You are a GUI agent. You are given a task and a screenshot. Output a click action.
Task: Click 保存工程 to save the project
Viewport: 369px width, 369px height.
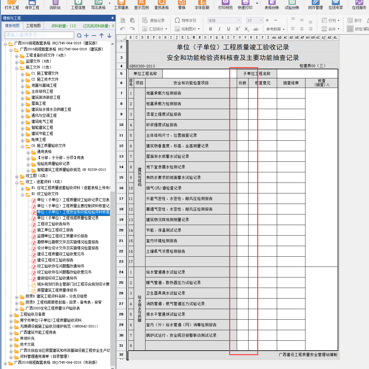coord(32,5)
